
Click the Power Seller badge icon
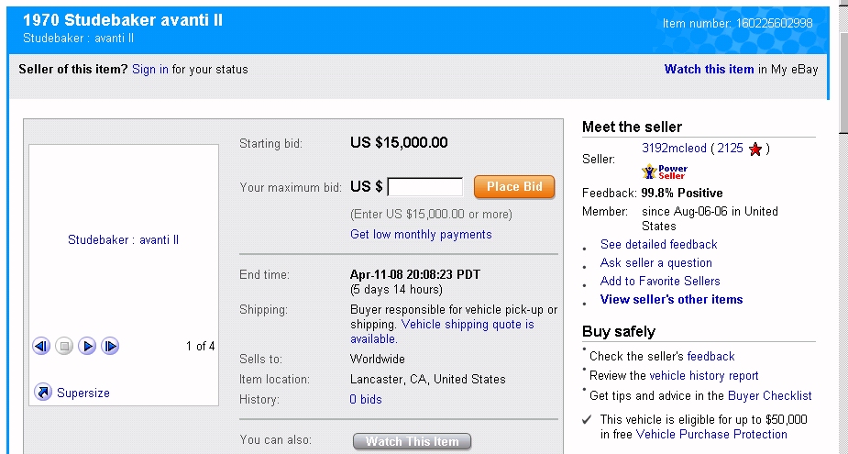pyautogui.click(x=666, y=172)
